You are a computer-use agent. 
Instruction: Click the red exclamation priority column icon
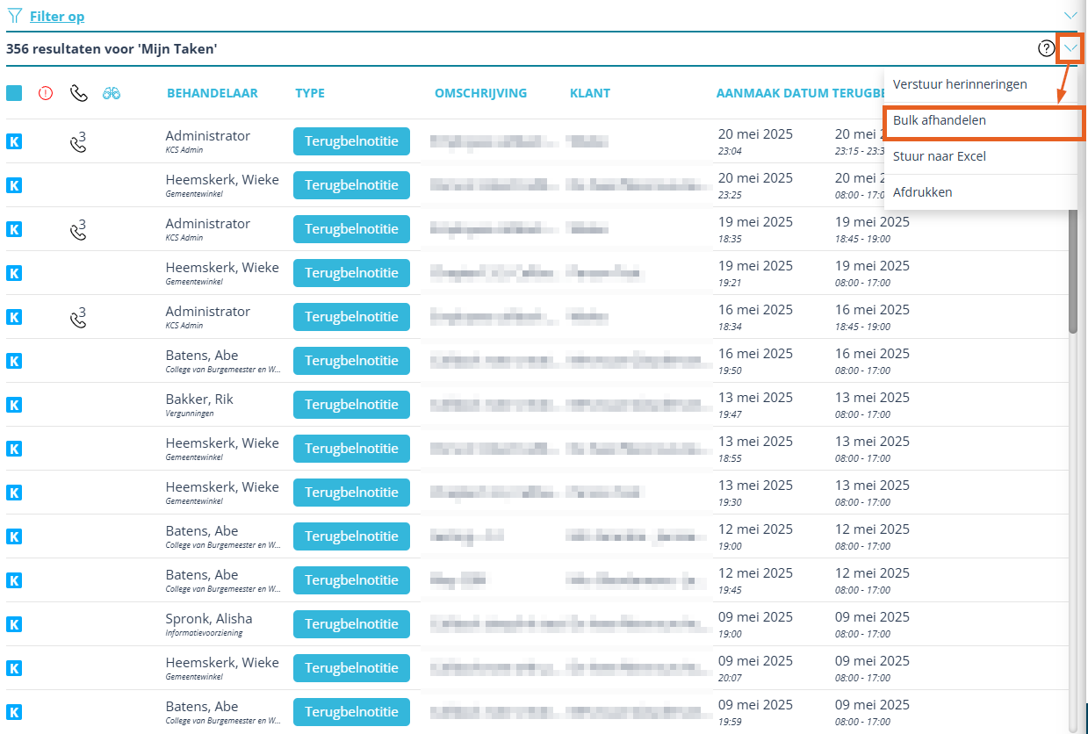click(x=46, y=93)
